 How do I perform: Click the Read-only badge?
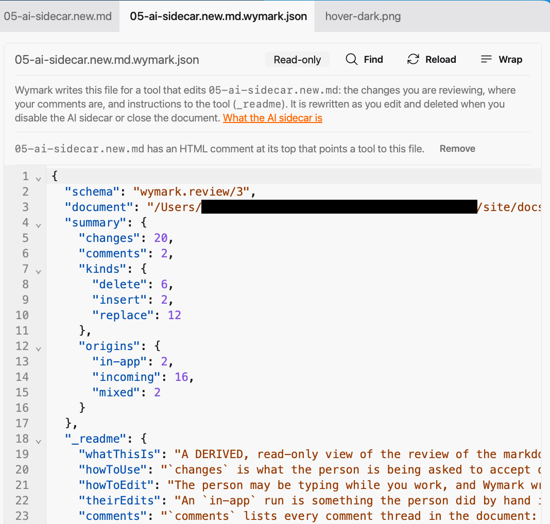(297, 60)
